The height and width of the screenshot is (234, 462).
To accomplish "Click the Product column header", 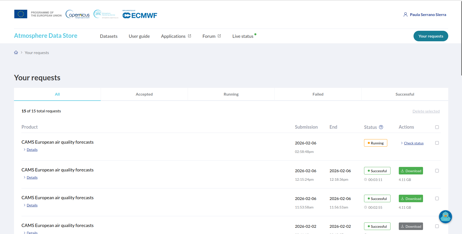I will 29,127.
